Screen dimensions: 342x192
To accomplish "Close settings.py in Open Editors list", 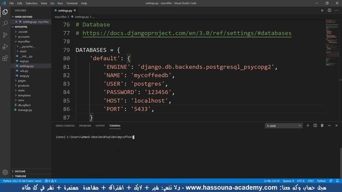I will [16, 22].
